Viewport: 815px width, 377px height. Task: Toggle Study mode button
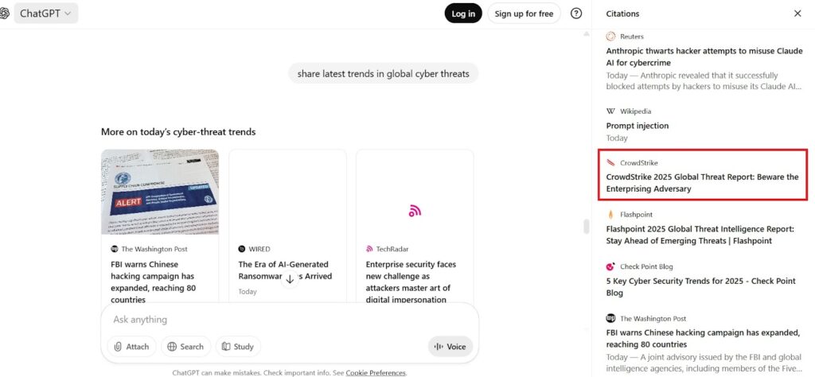[x=237, y=346]
